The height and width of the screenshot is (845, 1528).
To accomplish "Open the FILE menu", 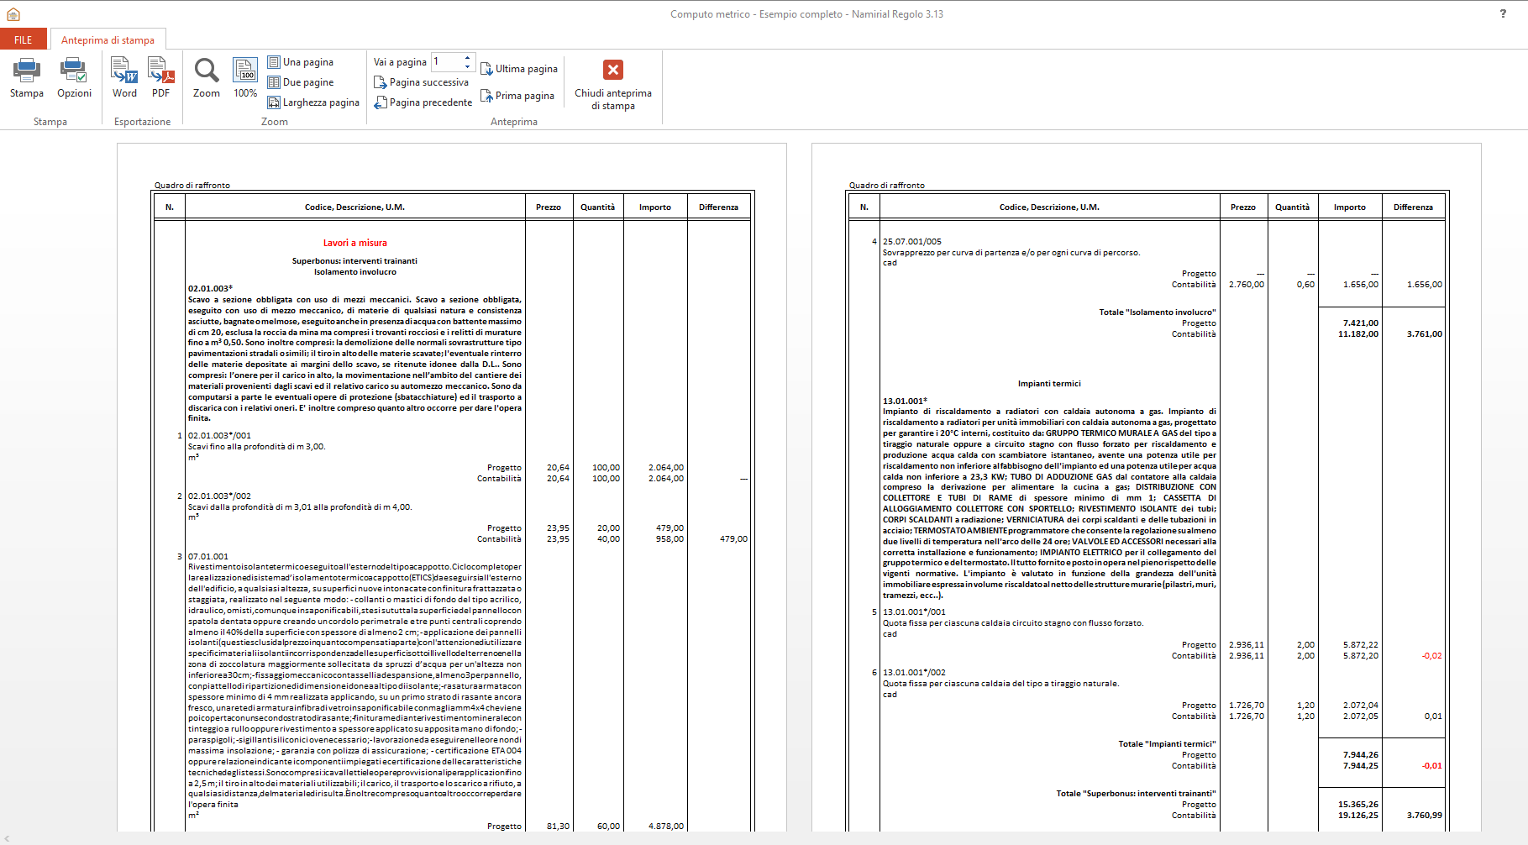I will (24, 40).
